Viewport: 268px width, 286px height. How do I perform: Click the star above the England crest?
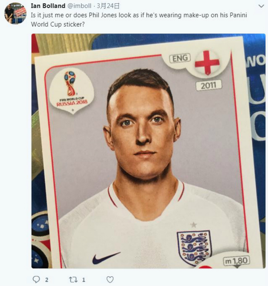pyautogui.click(x=193, y=225)
